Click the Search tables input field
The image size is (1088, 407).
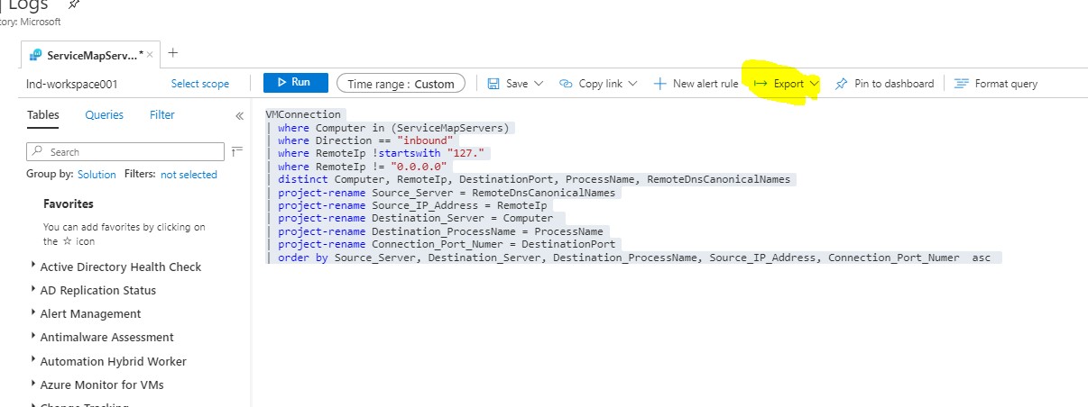point(126,152)
